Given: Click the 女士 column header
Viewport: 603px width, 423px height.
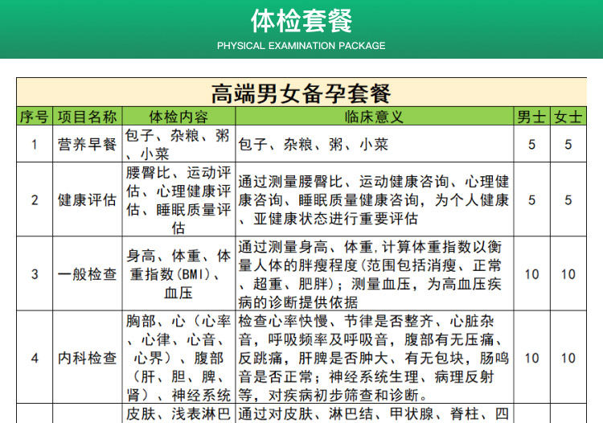Looking at the screenshot, I should click(x=568, y=117).
